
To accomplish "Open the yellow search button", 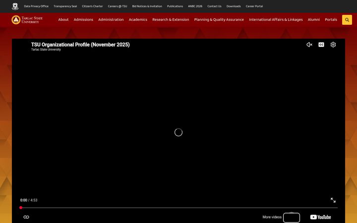I will coord(347,20).
